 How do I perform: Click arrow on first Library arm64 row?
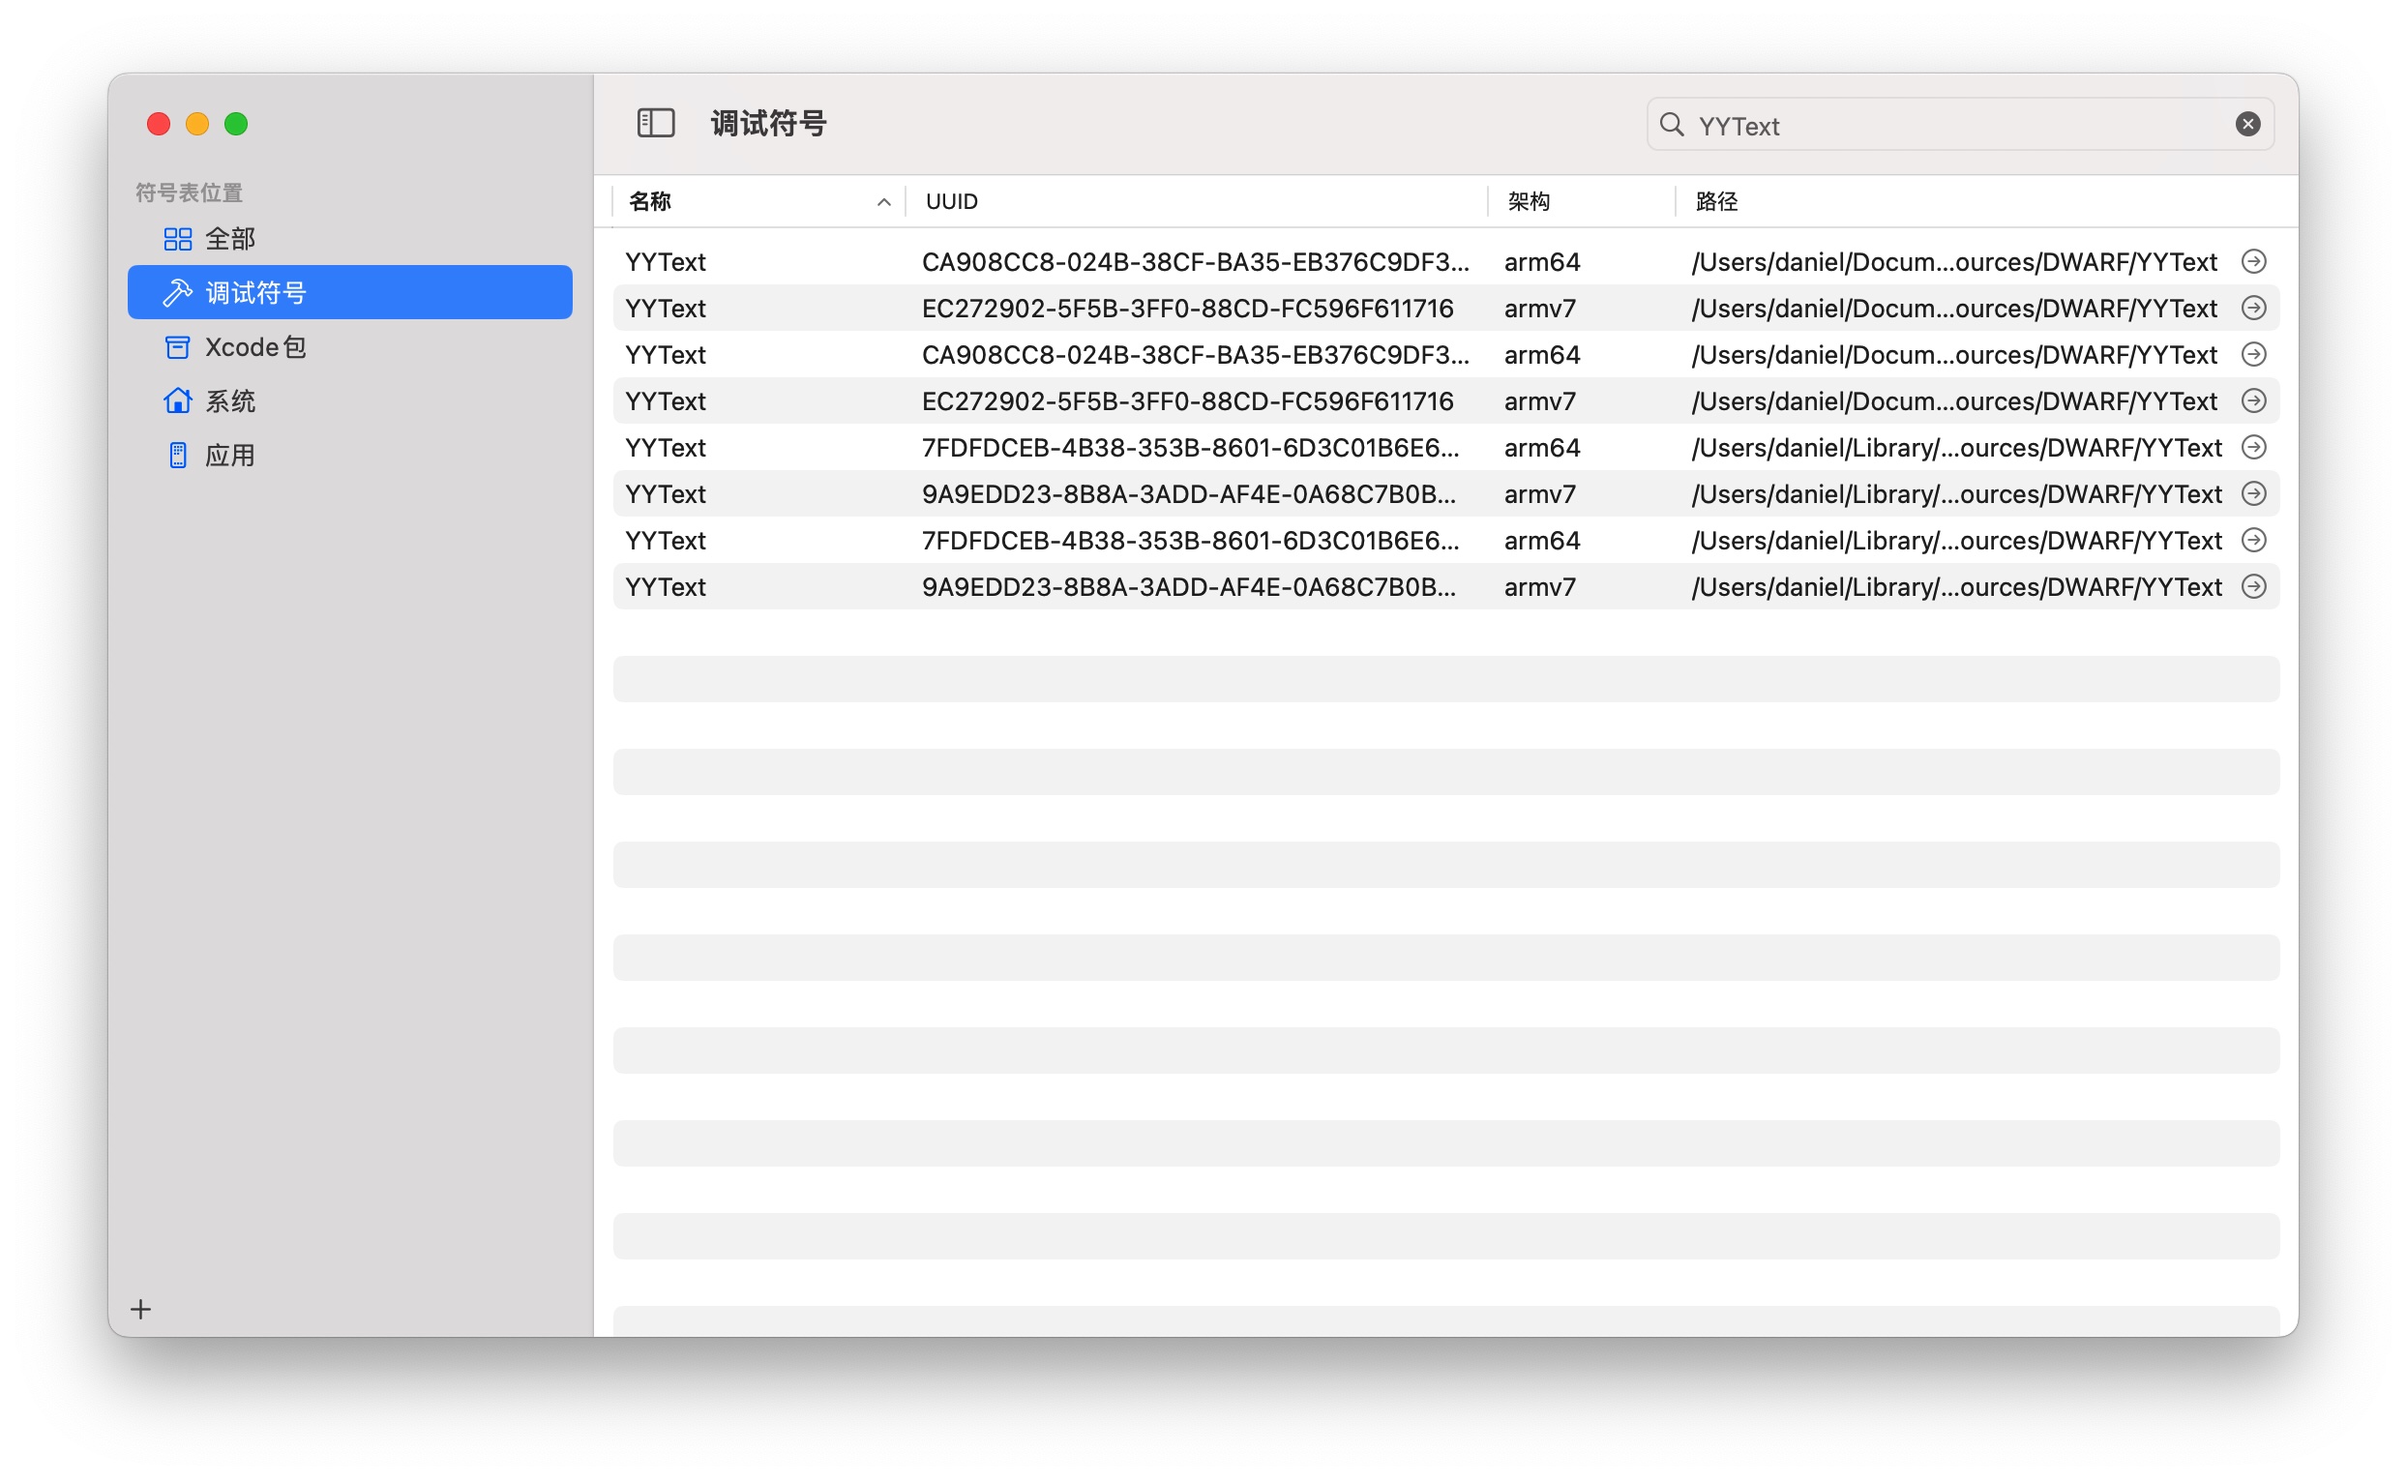pos(2252,447)
